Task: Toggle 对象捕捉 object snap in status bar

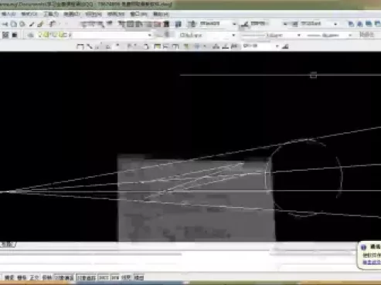Action: tap(65, 278)
